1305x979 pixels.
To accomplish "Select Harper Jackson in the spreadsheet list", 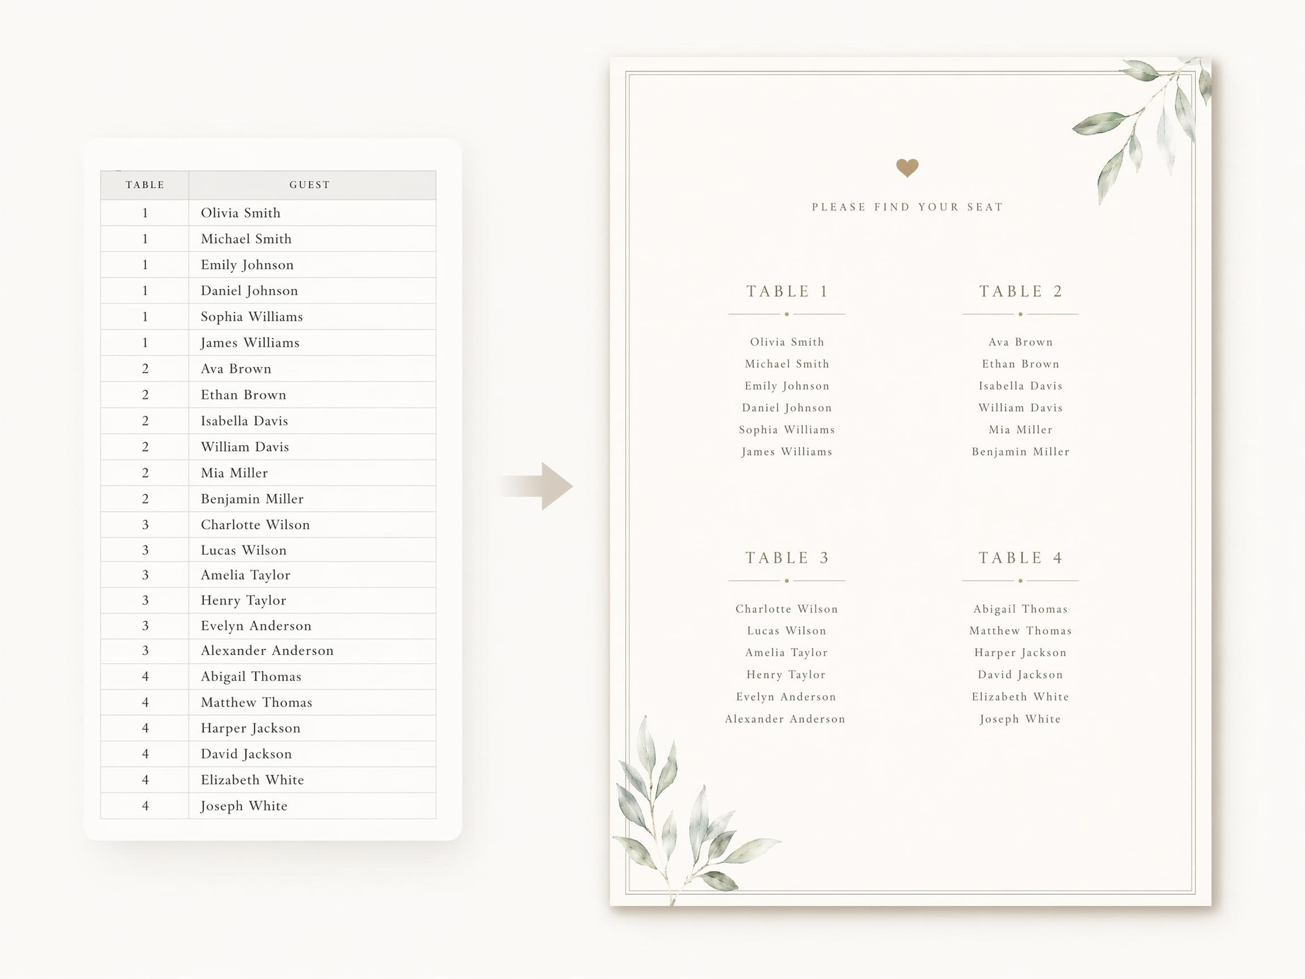I will [250, 727].
